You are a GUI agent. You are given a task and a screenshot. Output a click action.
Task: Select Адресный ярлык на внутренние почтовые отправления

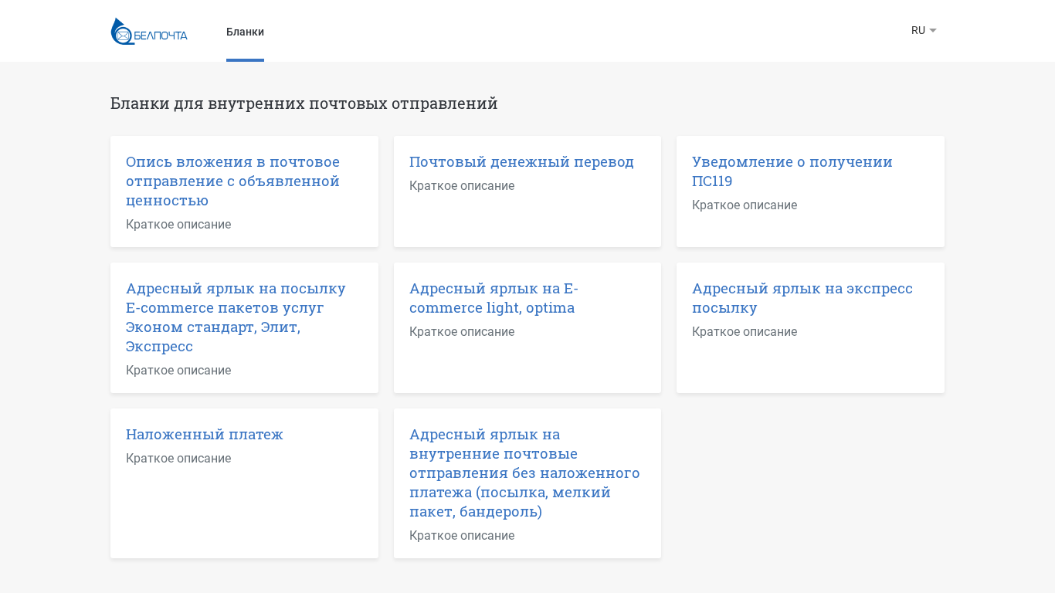point(524,473)
